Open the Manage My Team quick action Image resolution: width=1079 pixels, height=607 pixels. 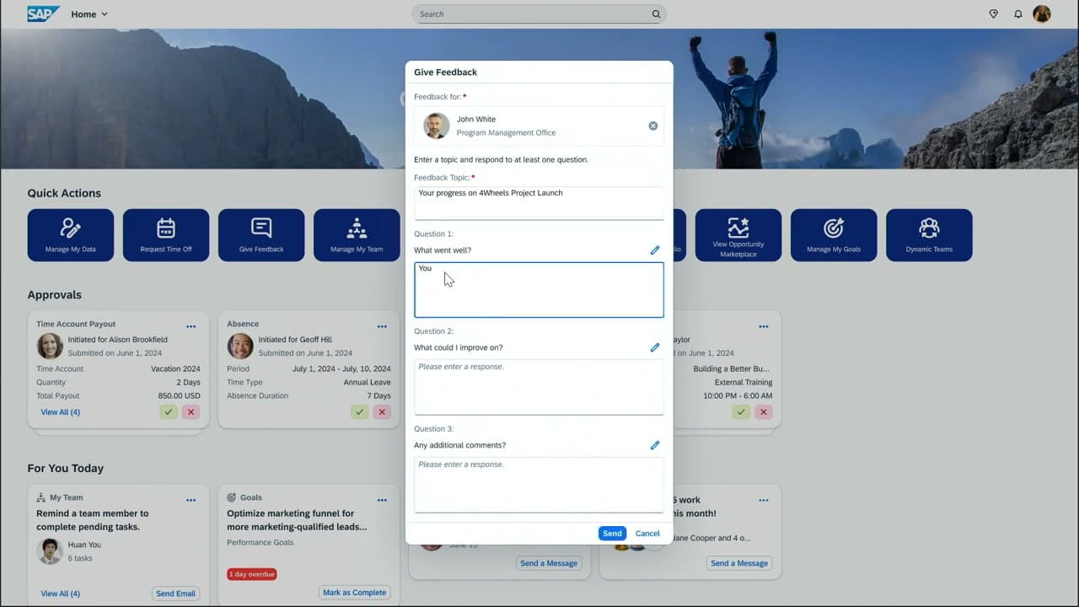(x=357, y=235)
